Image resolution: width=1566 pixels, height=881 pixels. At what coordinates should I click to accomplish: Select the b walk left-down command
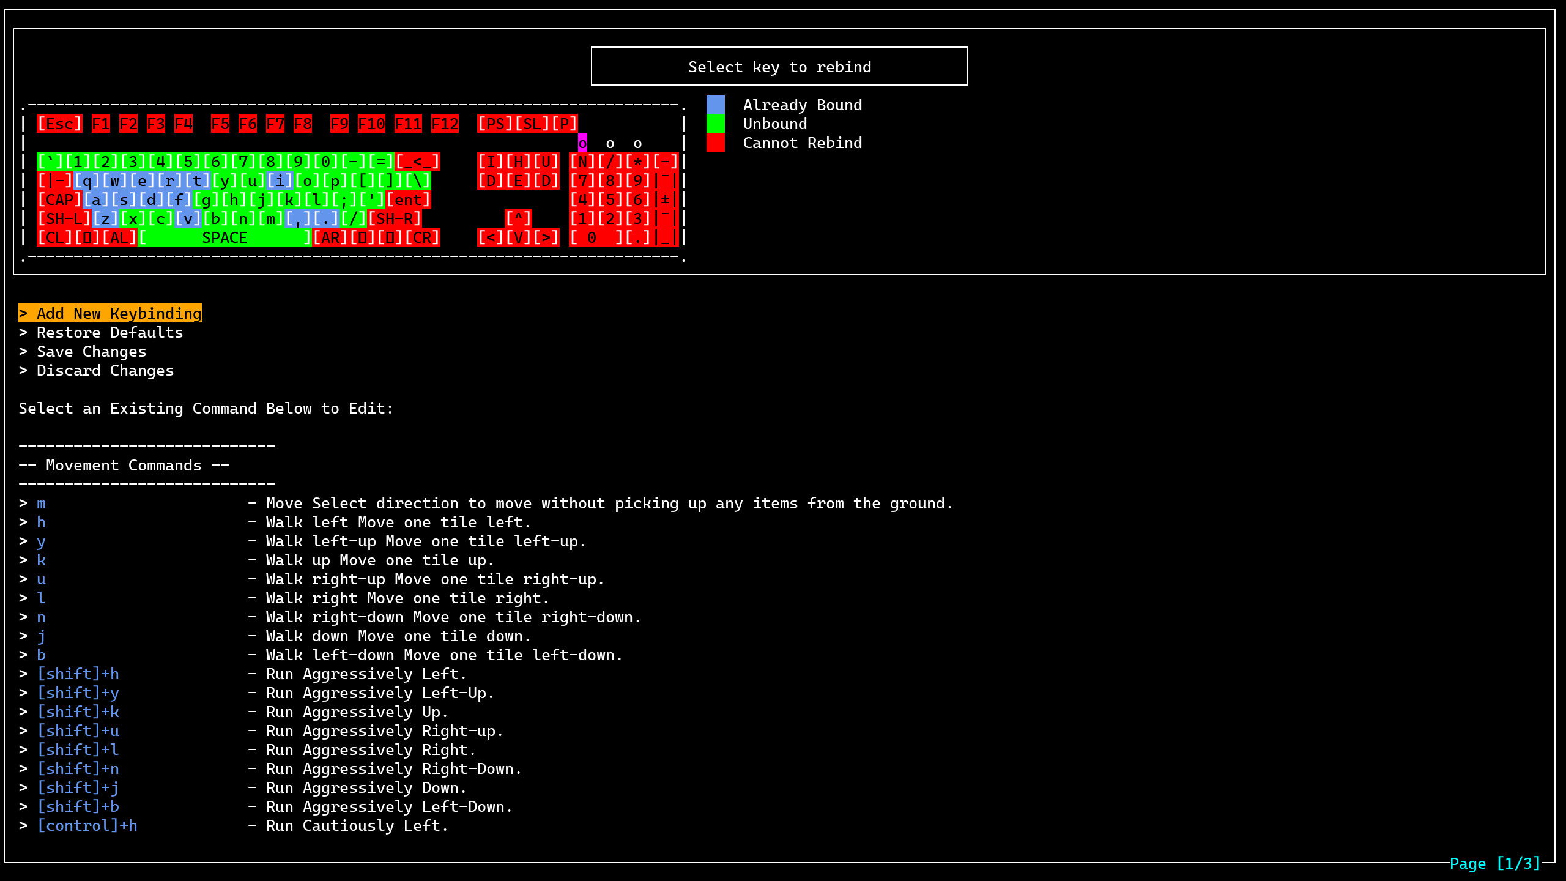(40, 655)
